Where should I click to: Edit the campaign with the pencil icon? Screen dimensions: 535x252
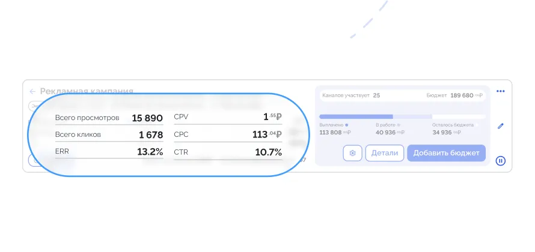[x=501, y=126]
